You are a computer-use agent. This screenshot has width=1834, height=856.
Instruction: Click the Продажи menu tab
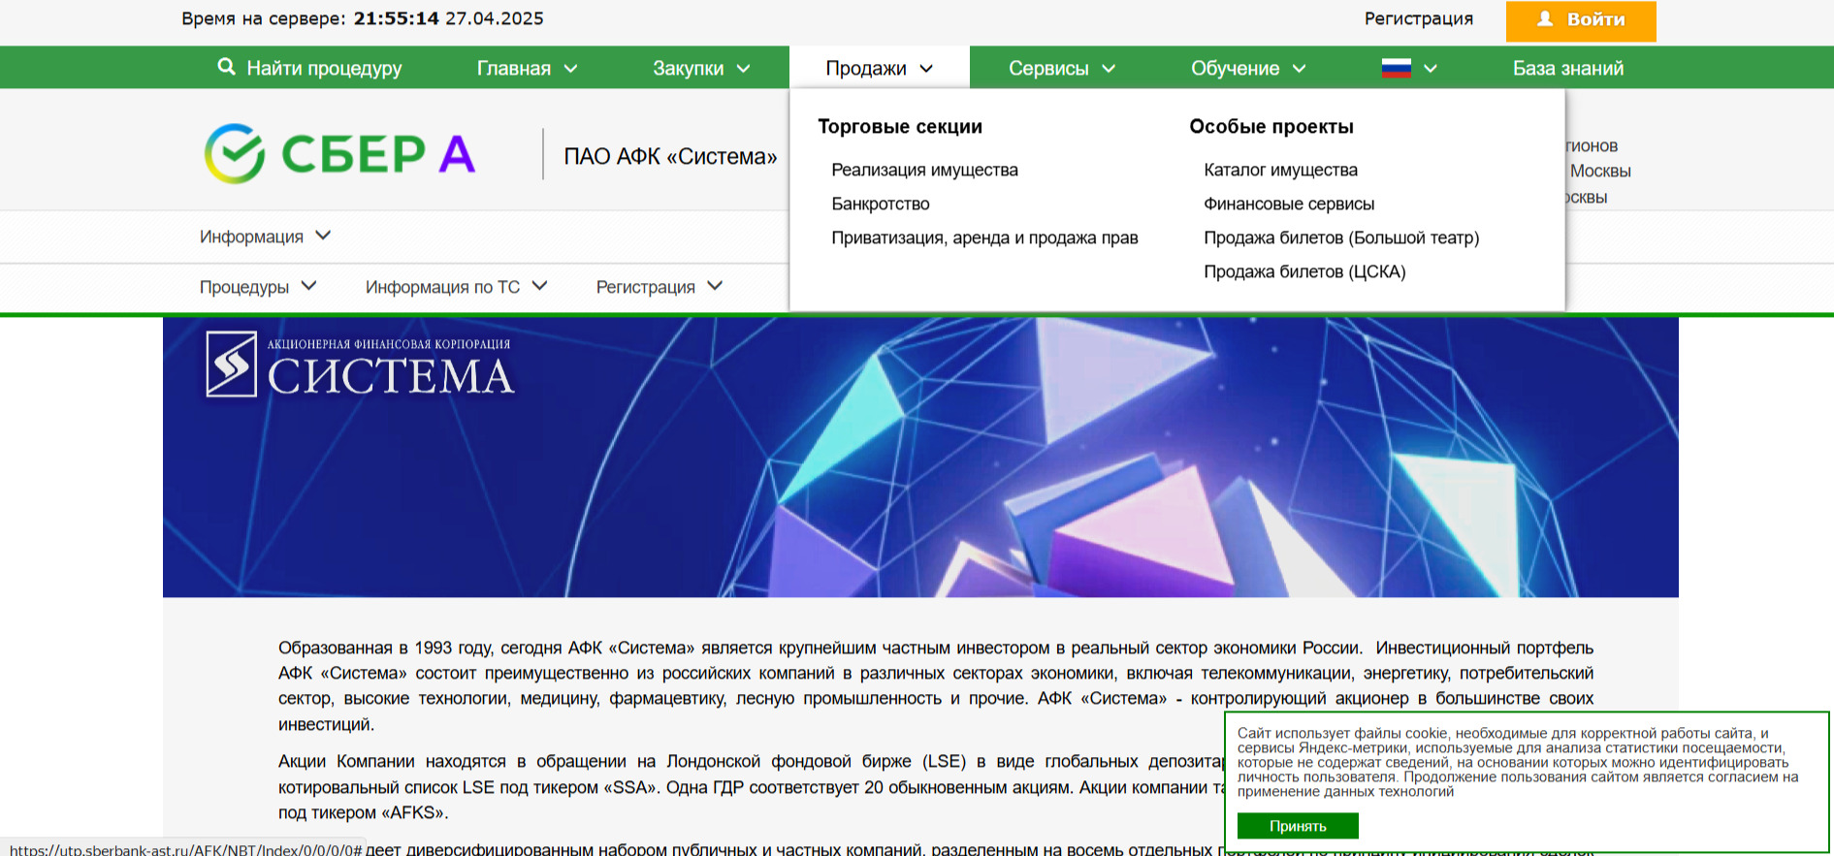[x=880, y=68]
